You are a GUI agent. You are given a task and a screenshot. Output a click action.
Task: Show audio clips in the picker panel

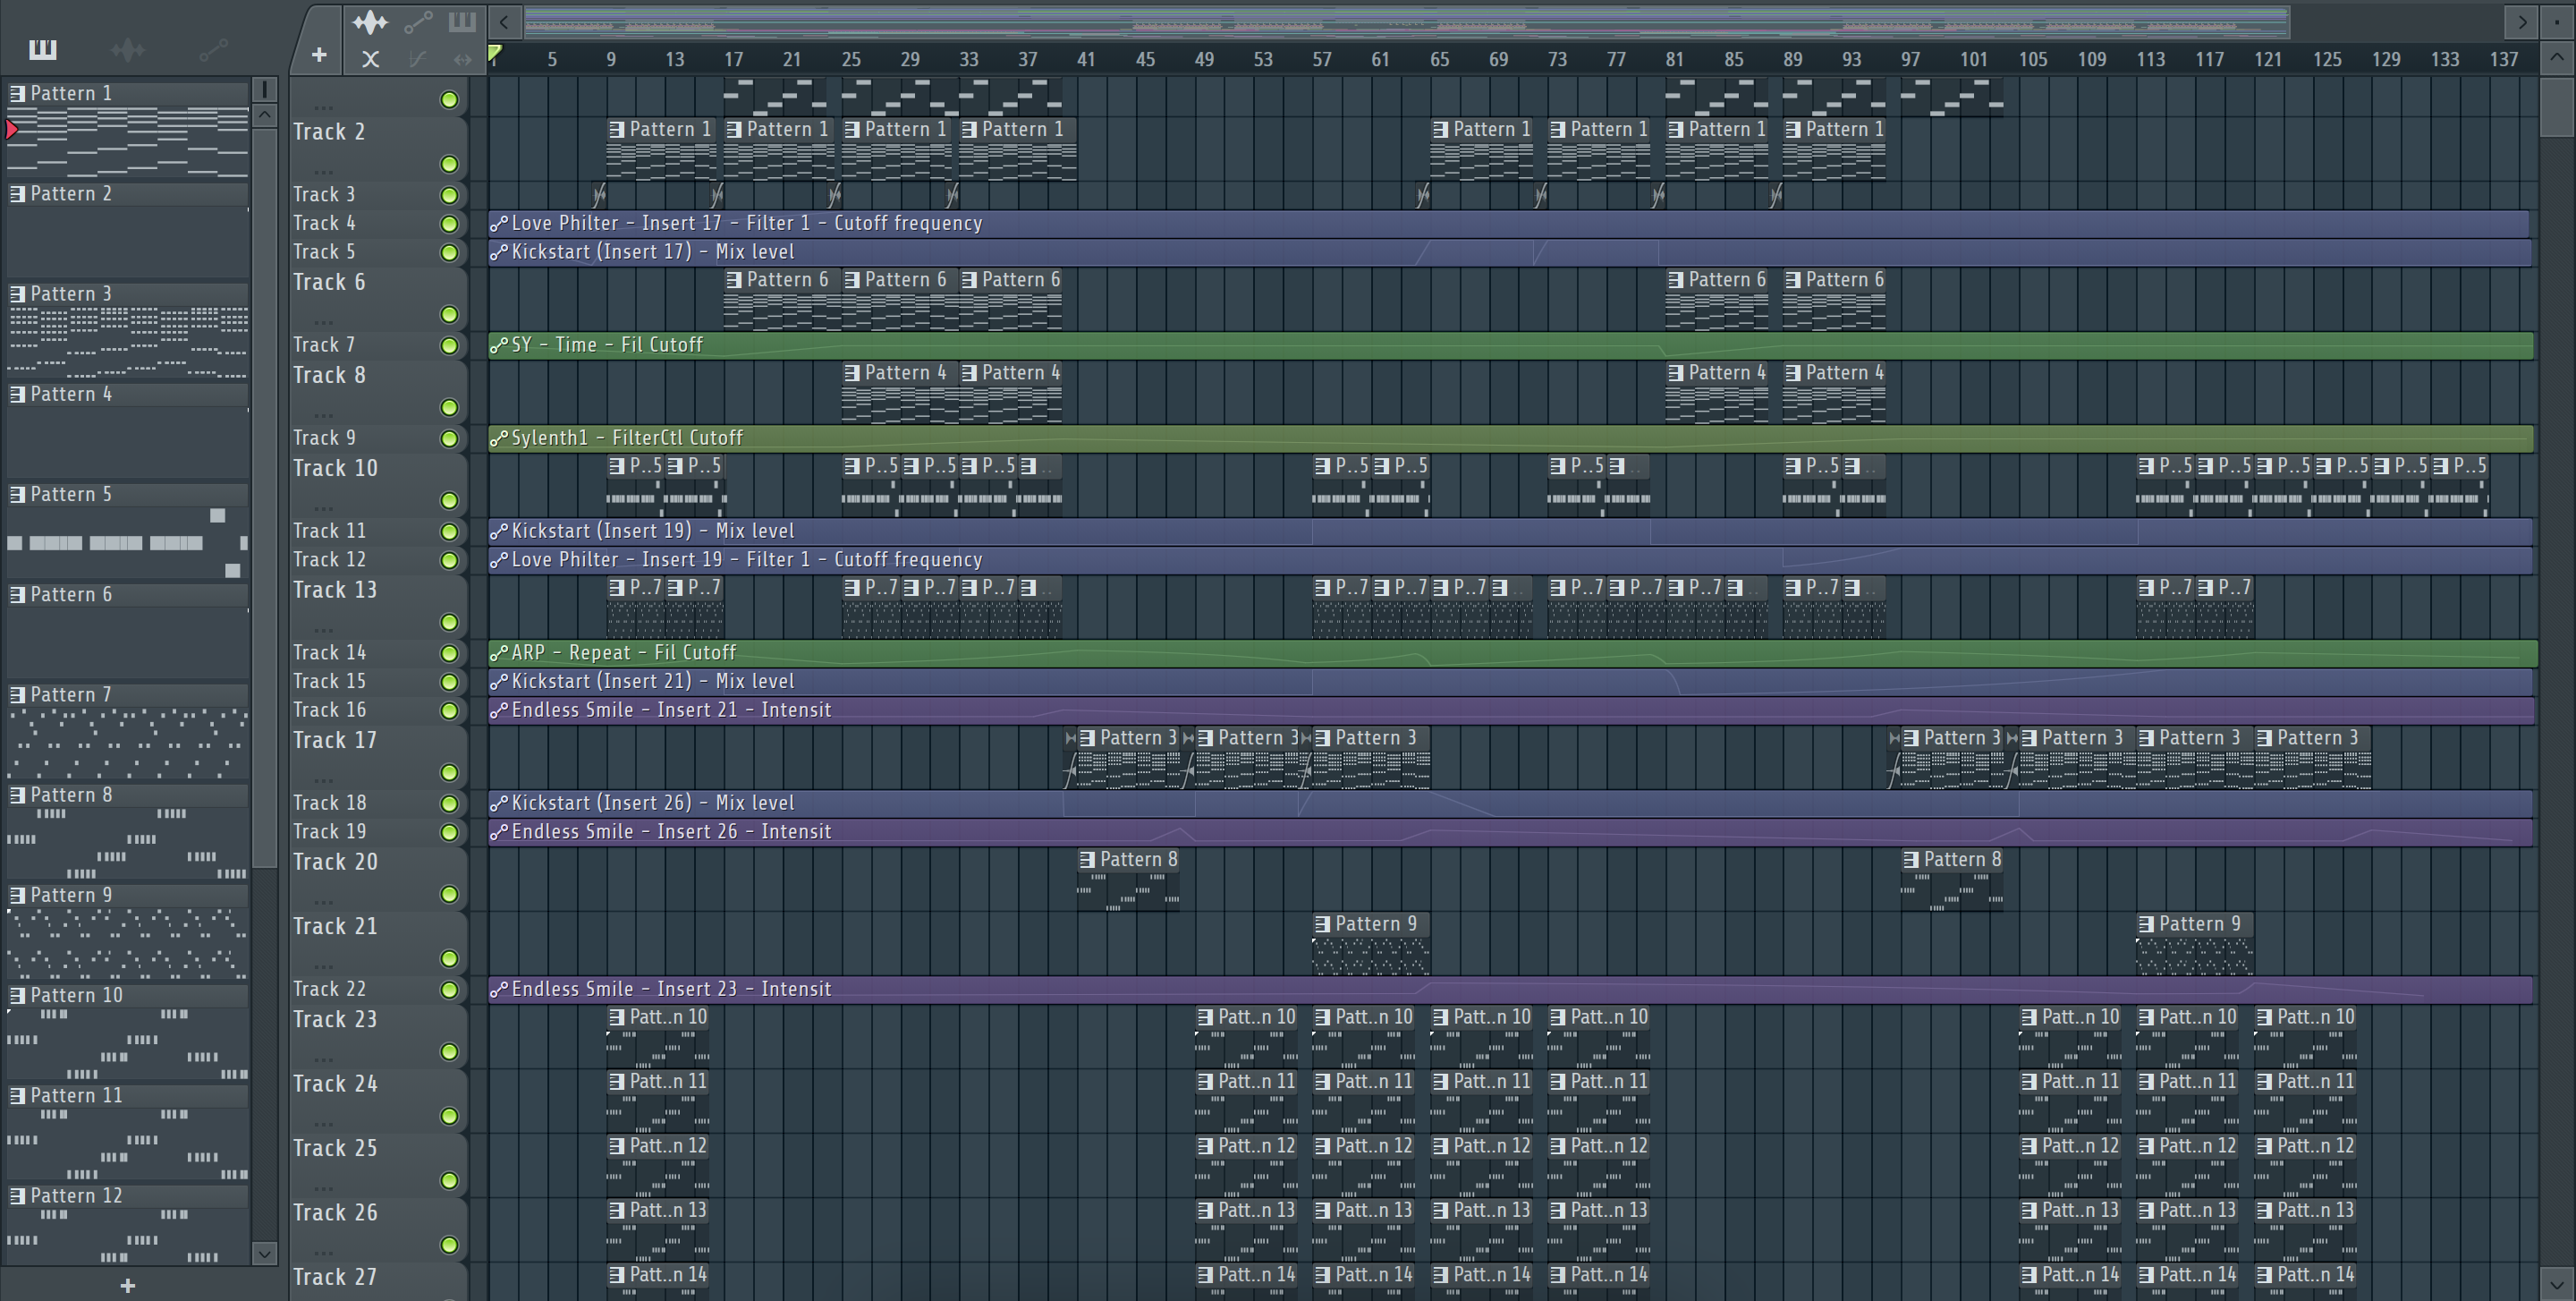click(x=128, y=49)
